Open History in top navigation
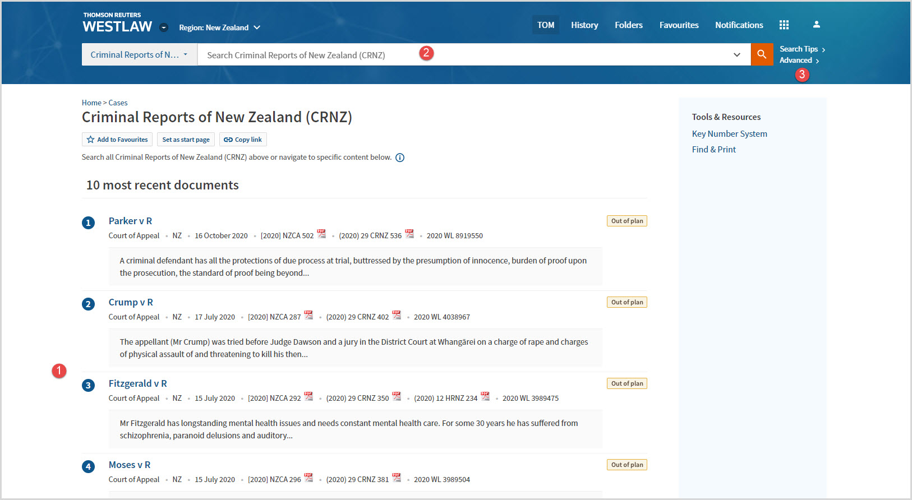Screen dimensions: 912x500 (584, 25)
